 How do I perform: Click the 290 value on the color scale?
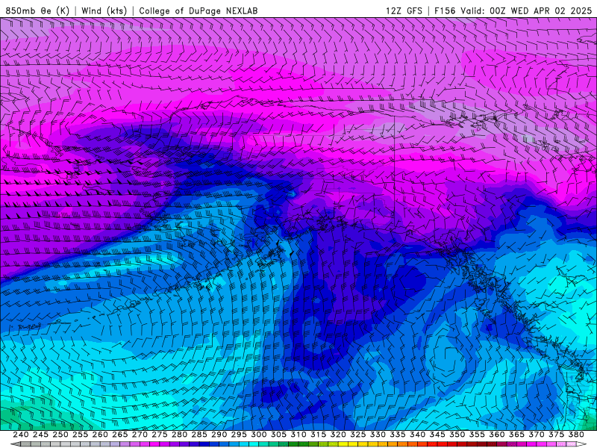219,435
